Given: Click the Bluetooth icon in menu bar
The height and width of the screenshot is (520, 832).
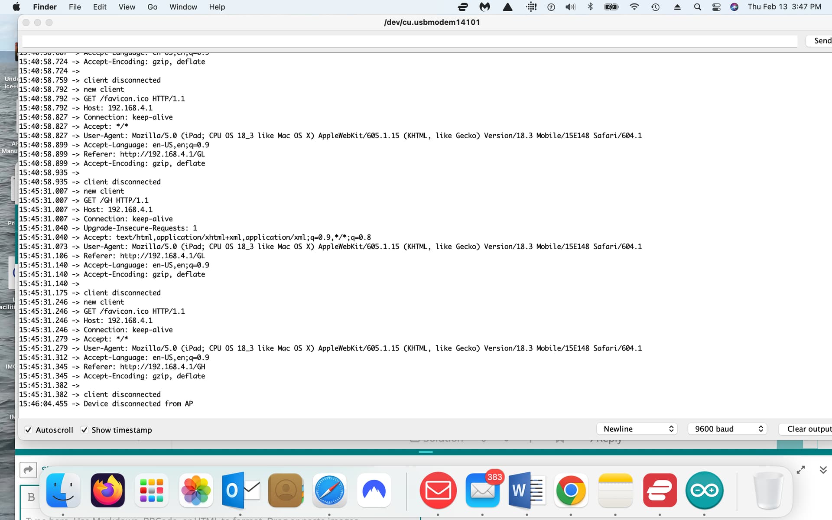Looking at the screenshot, I should pos(590,7).
